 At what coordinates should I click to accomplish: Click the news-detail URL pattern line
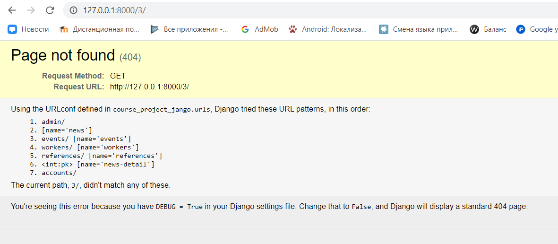coord(98,164)
